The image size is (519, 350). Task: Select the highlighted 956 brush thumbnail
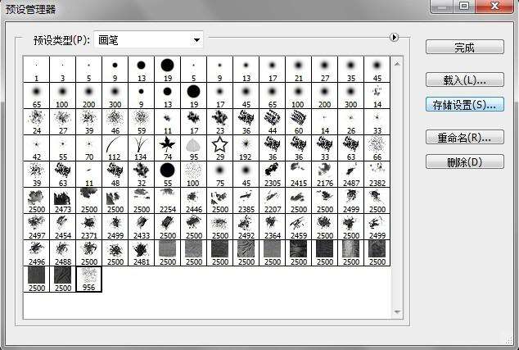(x=88, y=279)
